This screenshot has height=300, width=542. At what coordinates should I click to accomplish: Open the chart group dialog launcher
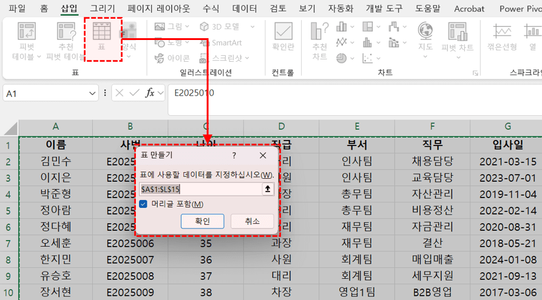pyautogui.click(x=475, y=73)
